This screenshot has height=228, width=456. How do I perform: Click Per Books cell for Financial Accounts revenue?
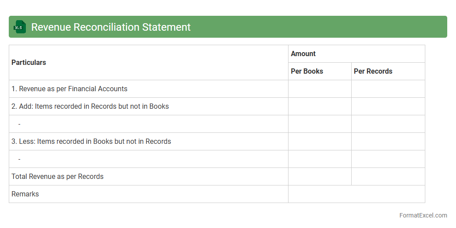point(320,89)
